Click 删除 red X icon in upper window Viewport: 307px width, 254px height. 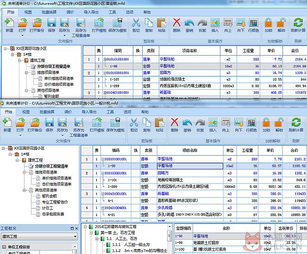(176, 23)
